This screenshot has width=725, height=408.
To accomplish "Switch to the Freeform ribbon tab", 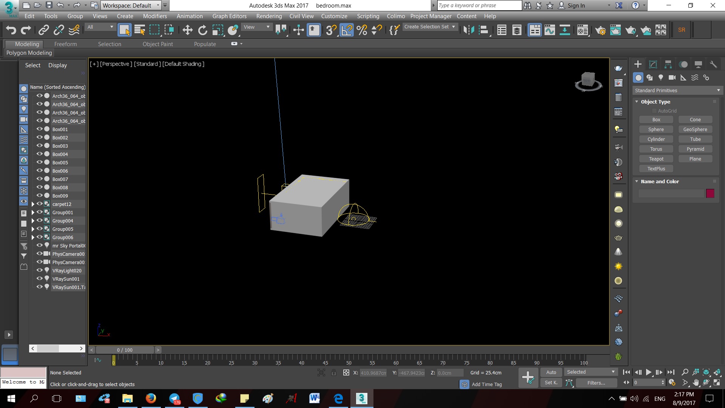I will point(66,44).
